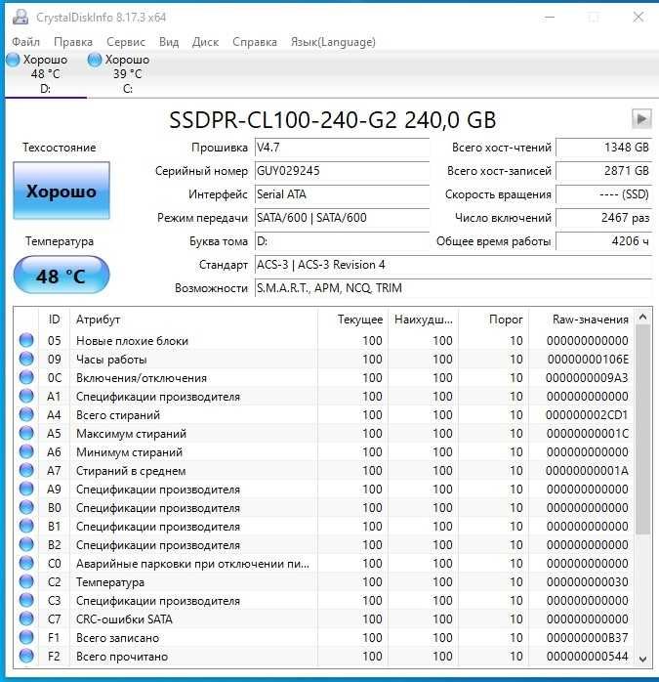Click the 48 °C temperature button
This screenshot has height=682, width=659.
(x=62, y=276)
